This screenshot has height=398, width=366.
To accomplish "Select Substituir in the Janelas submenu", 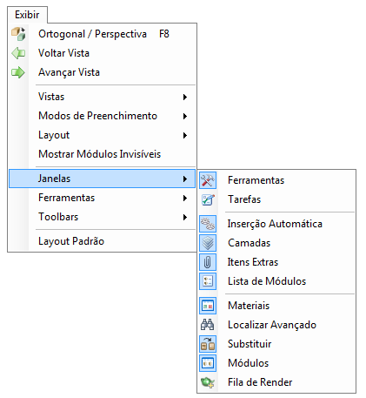I will coord(276,344).
